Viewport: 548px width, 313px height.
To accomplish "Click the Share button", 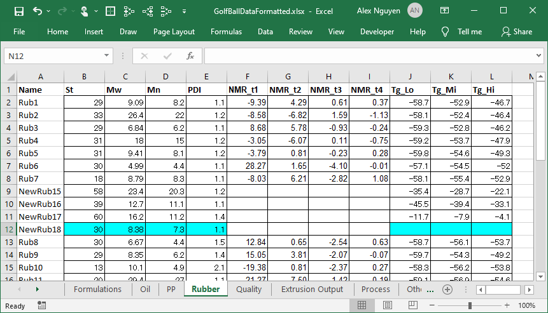I will coord(517,32).
